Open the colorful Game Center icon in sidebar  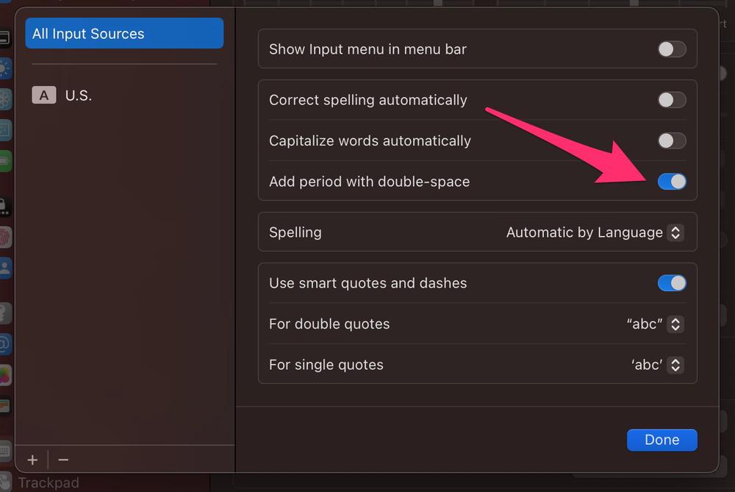point(5,375)
